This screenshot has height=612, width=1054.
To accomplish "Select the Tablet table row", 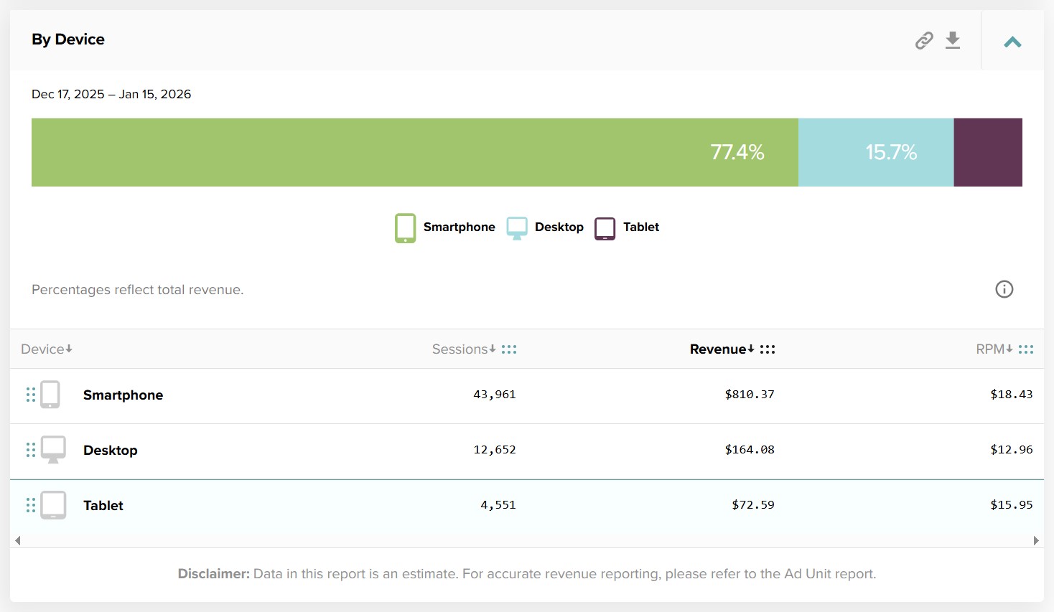I will pos(287,505).
